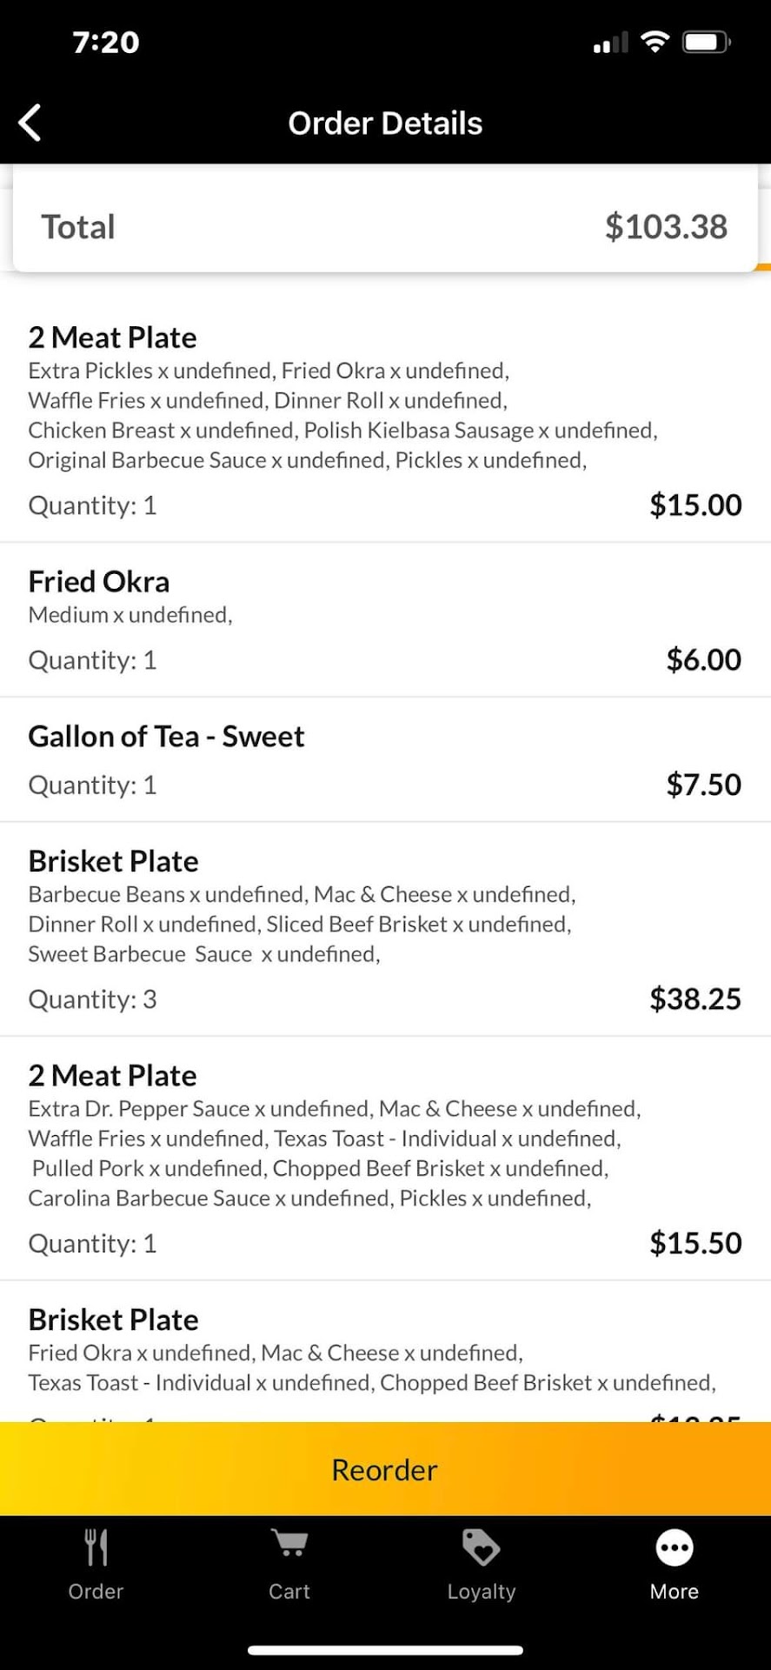Tap the Total $103.38 card

point(385,227)
